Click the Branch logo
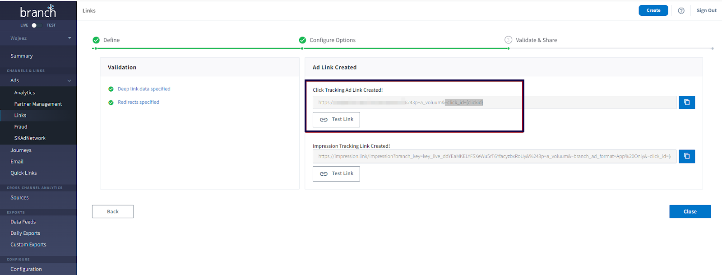Viewport: 722px width, 275px height. (38, 12)
